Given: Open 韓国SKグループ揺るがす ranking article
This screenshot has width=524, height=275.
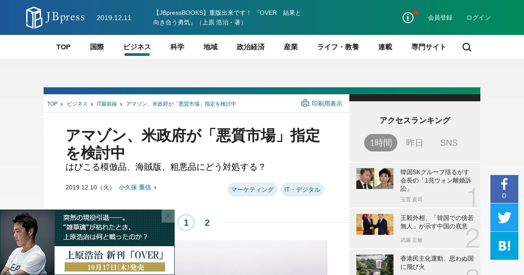Looking at the screenshot, I should [435, 180].
